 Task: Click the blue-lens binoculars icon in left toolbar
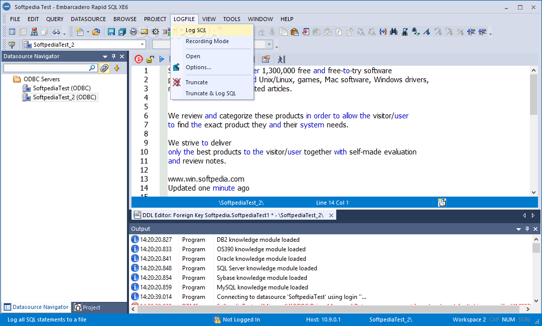click(56, 32)
